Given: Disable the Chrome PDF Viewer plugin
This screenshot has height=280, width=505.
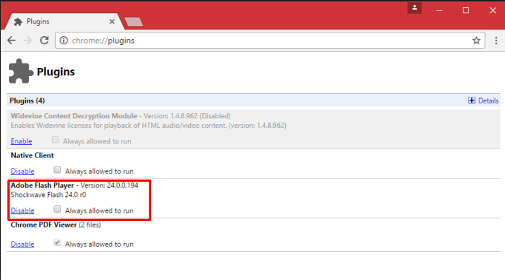Looking at the screenshot, I should click(x=22, y=244).
